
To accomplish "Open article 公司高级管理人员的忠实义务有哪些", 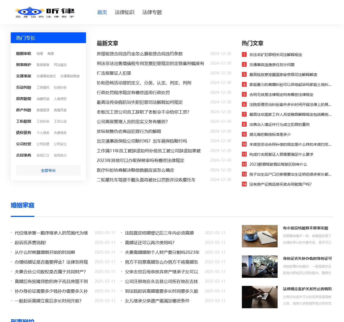I will pos(132,122).
